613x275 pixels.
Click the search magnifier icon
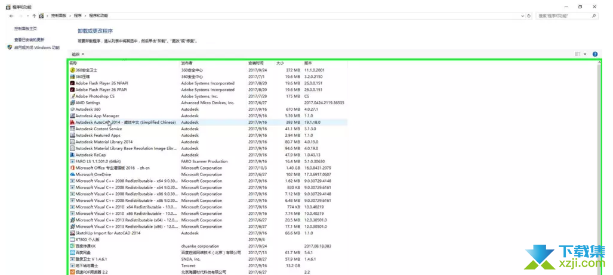pos(594,16)
